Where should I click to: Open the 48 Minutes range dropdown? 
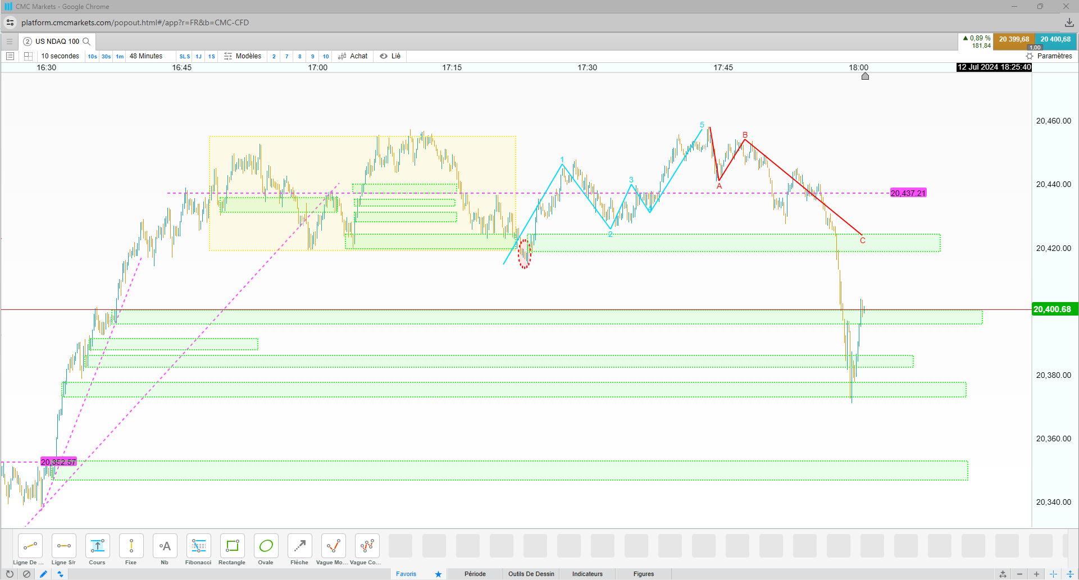[x=146, y=56]
